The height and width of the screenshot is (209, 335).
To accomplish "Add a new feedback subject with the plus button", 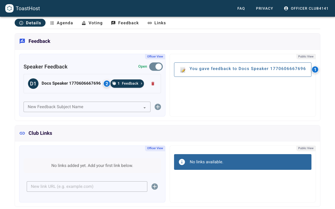I will tap(158, 107).
